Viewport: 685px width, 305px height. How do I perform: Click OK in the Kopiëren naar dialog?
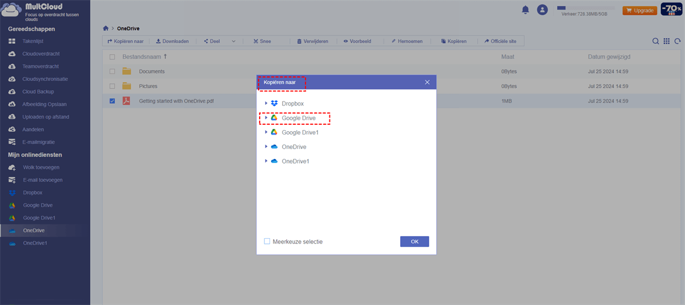click(x=415, y=242)
